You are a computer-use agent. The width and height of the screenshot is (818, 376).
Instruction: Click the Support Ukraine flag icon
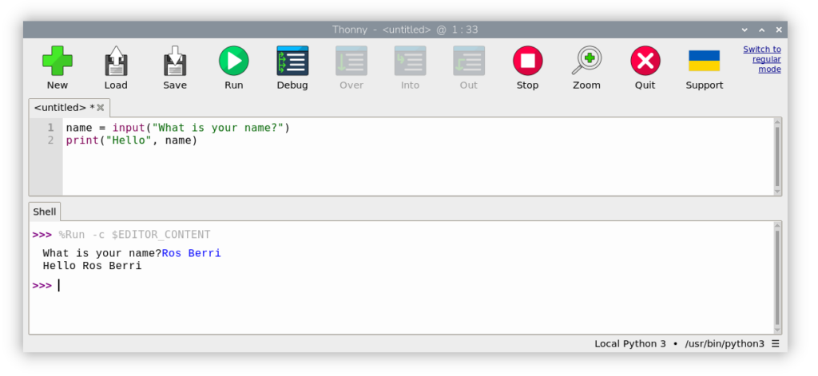coord(704,61)
